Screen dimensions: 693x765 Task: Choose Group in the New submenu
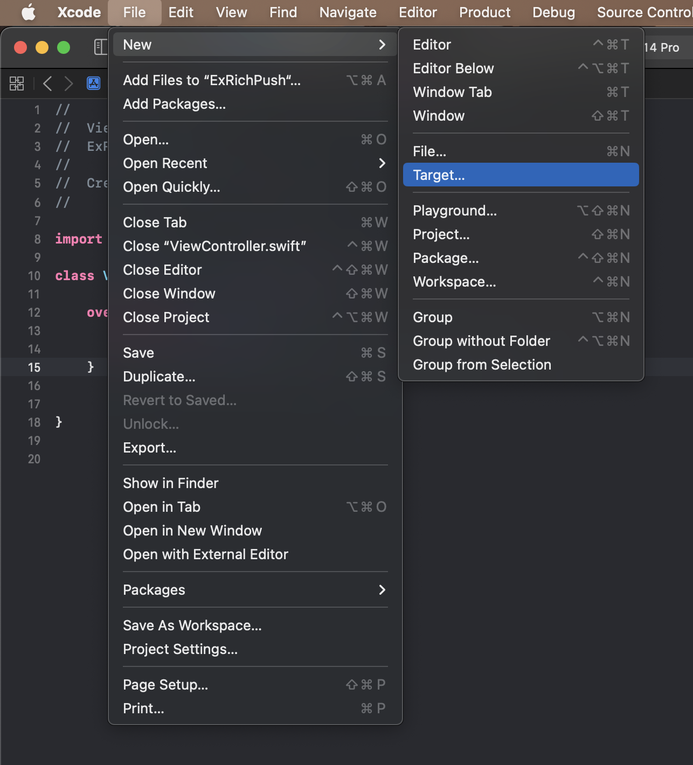pyautogui.click(x=521, y=317)
